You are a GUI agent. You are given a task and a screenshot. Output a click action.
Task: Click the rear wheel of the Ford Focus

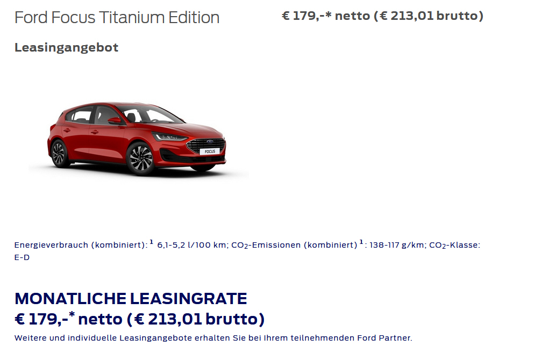point(59,153)
